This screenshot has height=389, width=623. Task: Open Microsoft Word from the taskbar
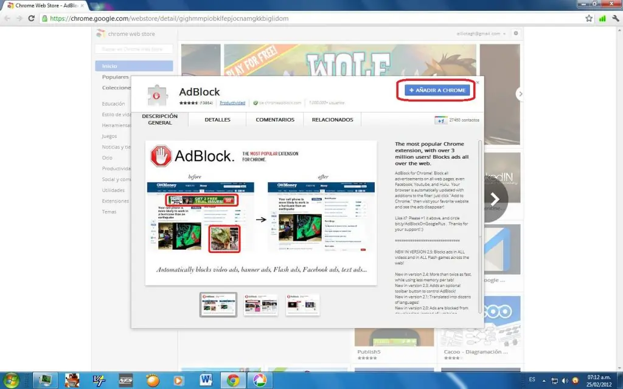click(206, 380)
